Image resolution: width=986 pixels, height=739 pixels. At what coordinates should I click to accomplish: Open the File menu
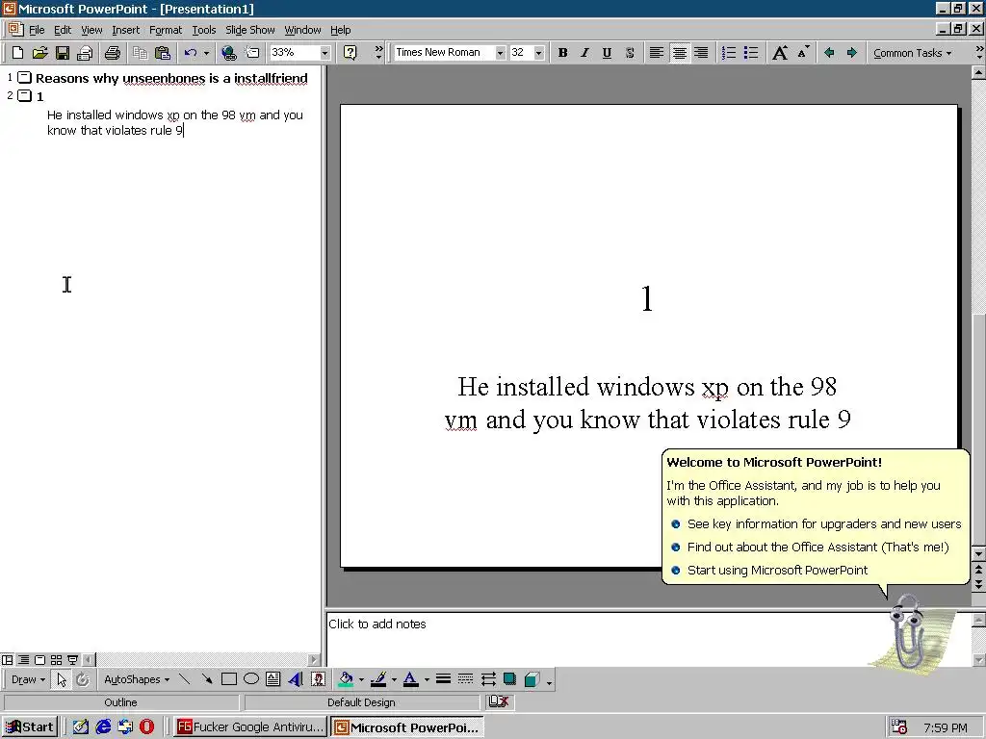point(37,30)
